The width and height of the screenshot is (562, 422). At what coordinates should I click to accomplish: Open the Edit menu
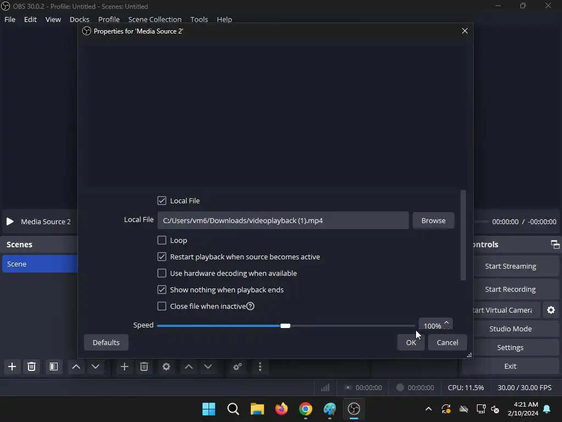(x=30, y=19)
